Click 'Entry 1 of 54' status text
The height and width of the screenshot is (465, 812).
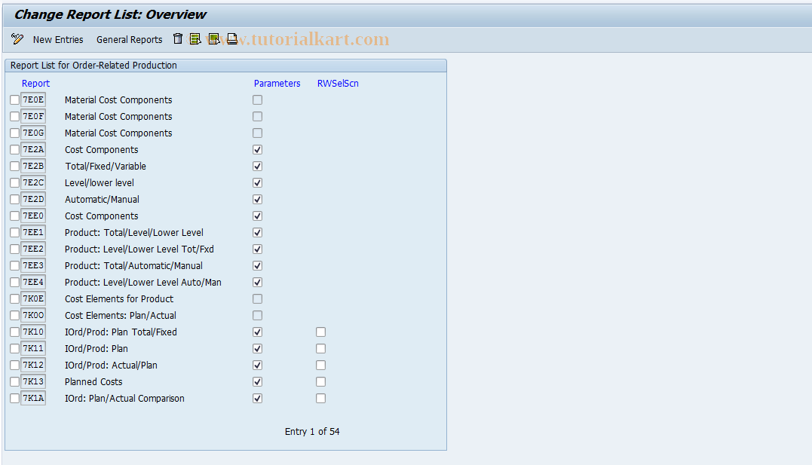coord(312,431)
